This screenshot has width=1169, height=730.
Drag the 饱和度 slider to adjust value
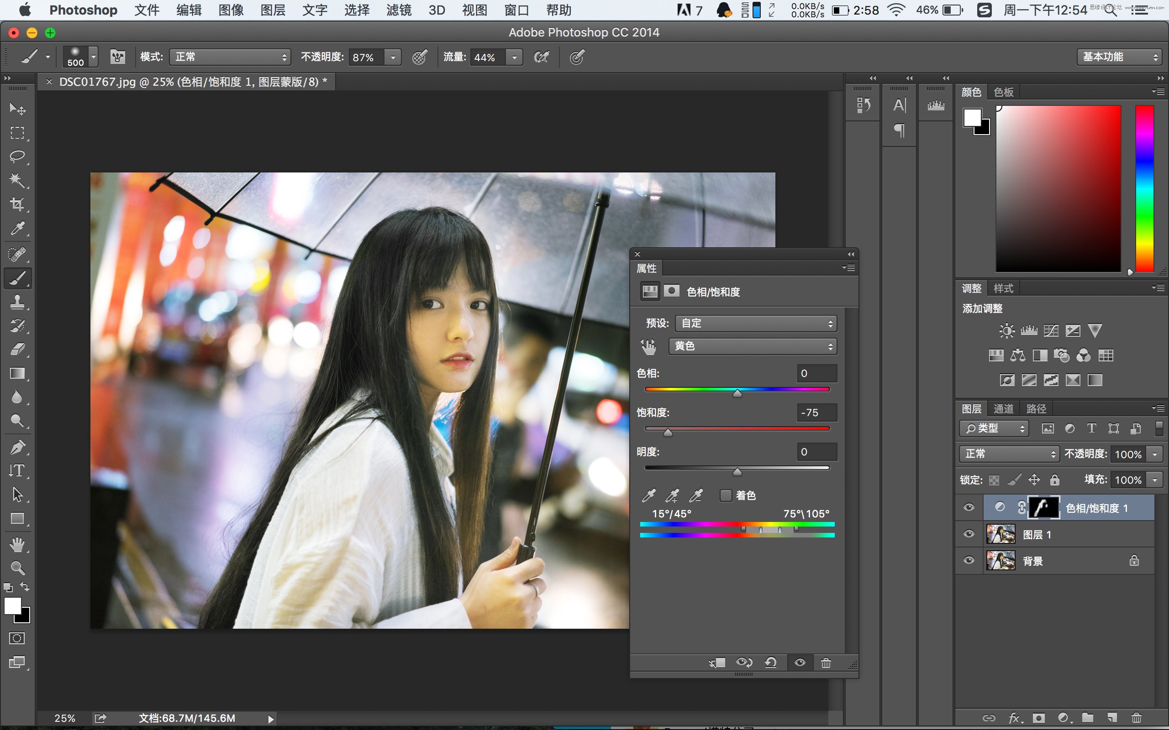point(668,431)
